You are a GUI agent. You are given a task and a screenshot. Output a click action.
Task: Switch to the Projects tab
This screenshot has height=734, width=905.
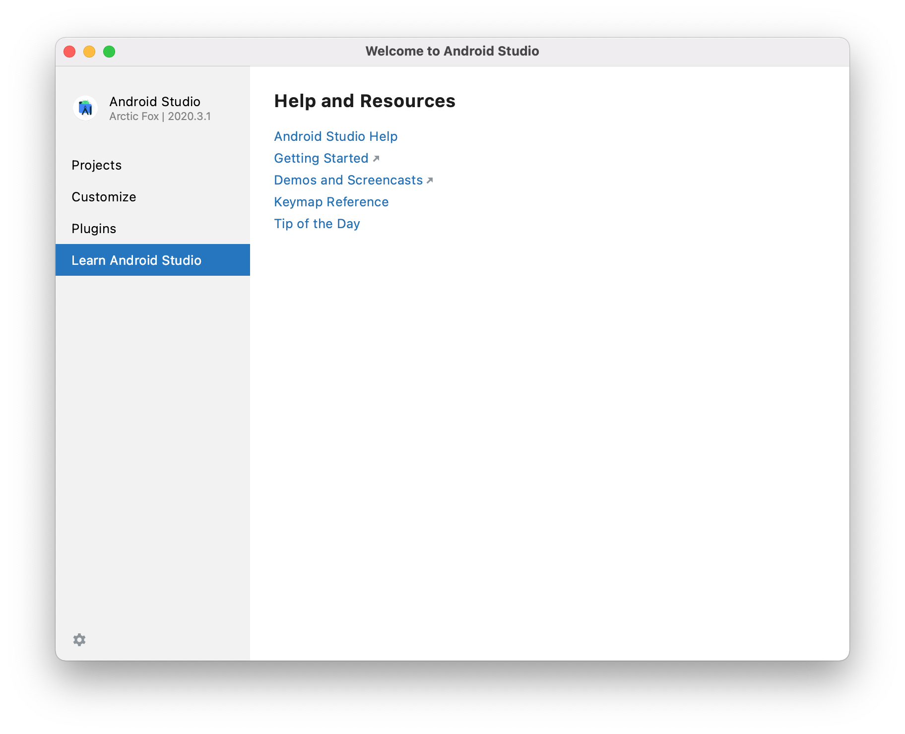pos(96,165)
